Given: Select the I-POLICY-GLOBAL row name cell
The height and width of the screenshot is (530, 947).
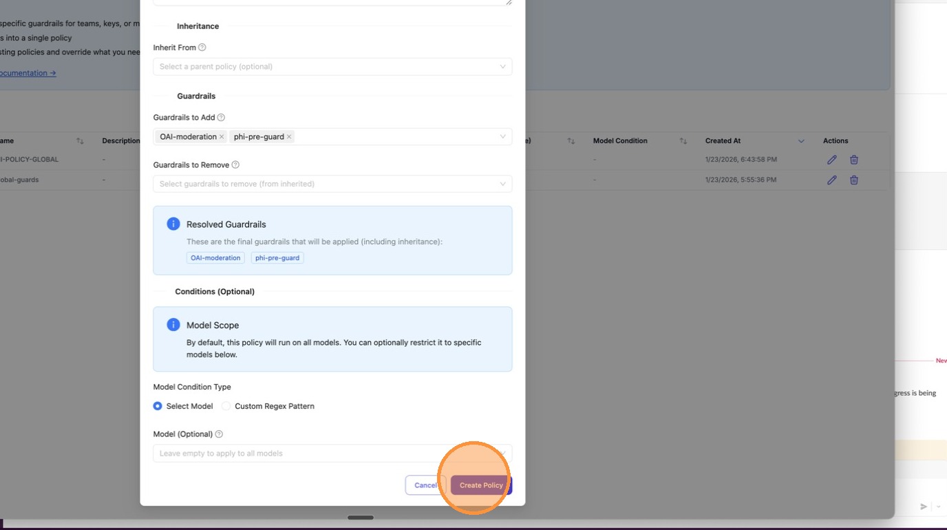Looking at the screenshot, I should pos(30,160).
